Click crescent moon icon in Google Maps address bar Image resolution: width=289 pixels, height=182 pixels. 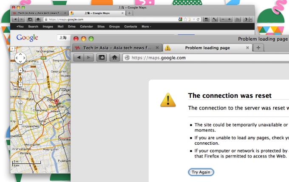tap(190, 19)
